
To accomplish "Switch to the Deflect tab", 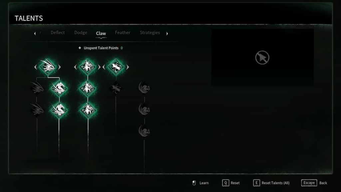I will [58, 32].
